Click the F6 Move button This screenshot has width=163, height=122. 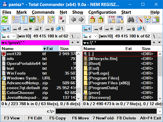pos(81,118)
